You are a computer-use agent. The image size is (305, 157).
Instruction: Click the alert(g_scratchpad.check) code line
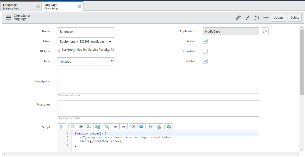tap(101, 141)
